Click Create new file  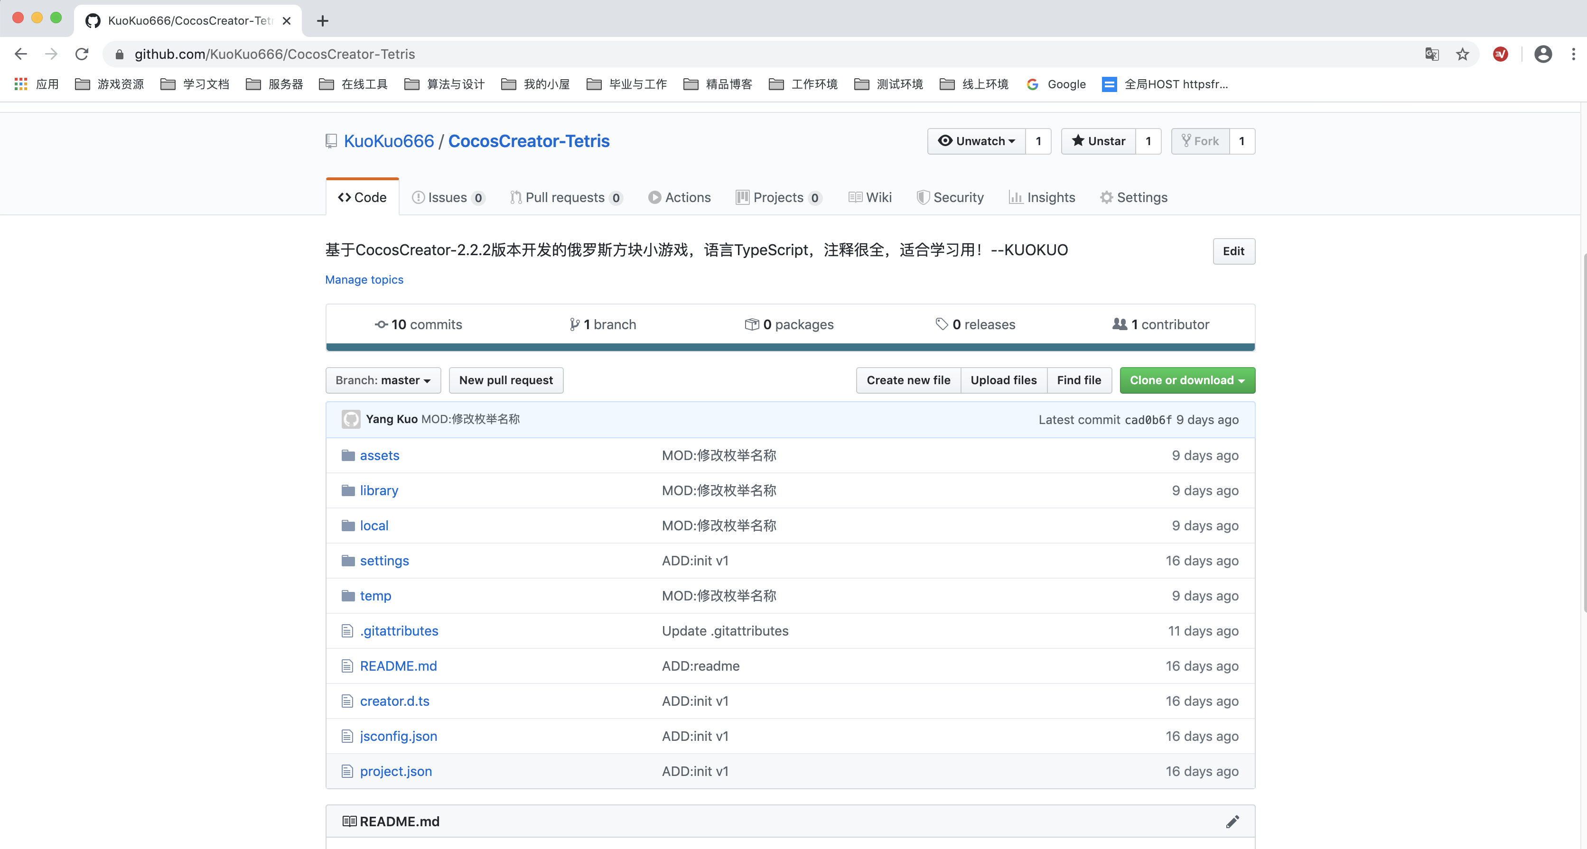(909, 380)
